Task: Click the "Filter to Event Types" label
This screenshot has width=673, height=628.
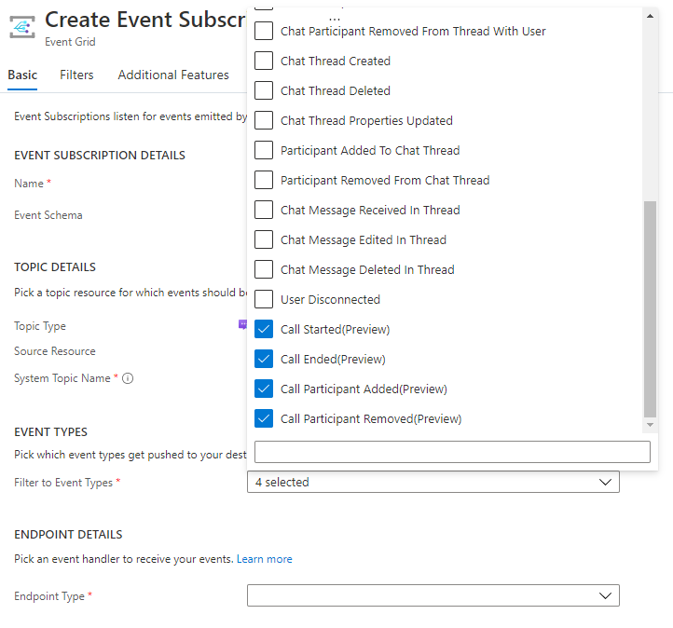Action: click(x=63, y=483)
